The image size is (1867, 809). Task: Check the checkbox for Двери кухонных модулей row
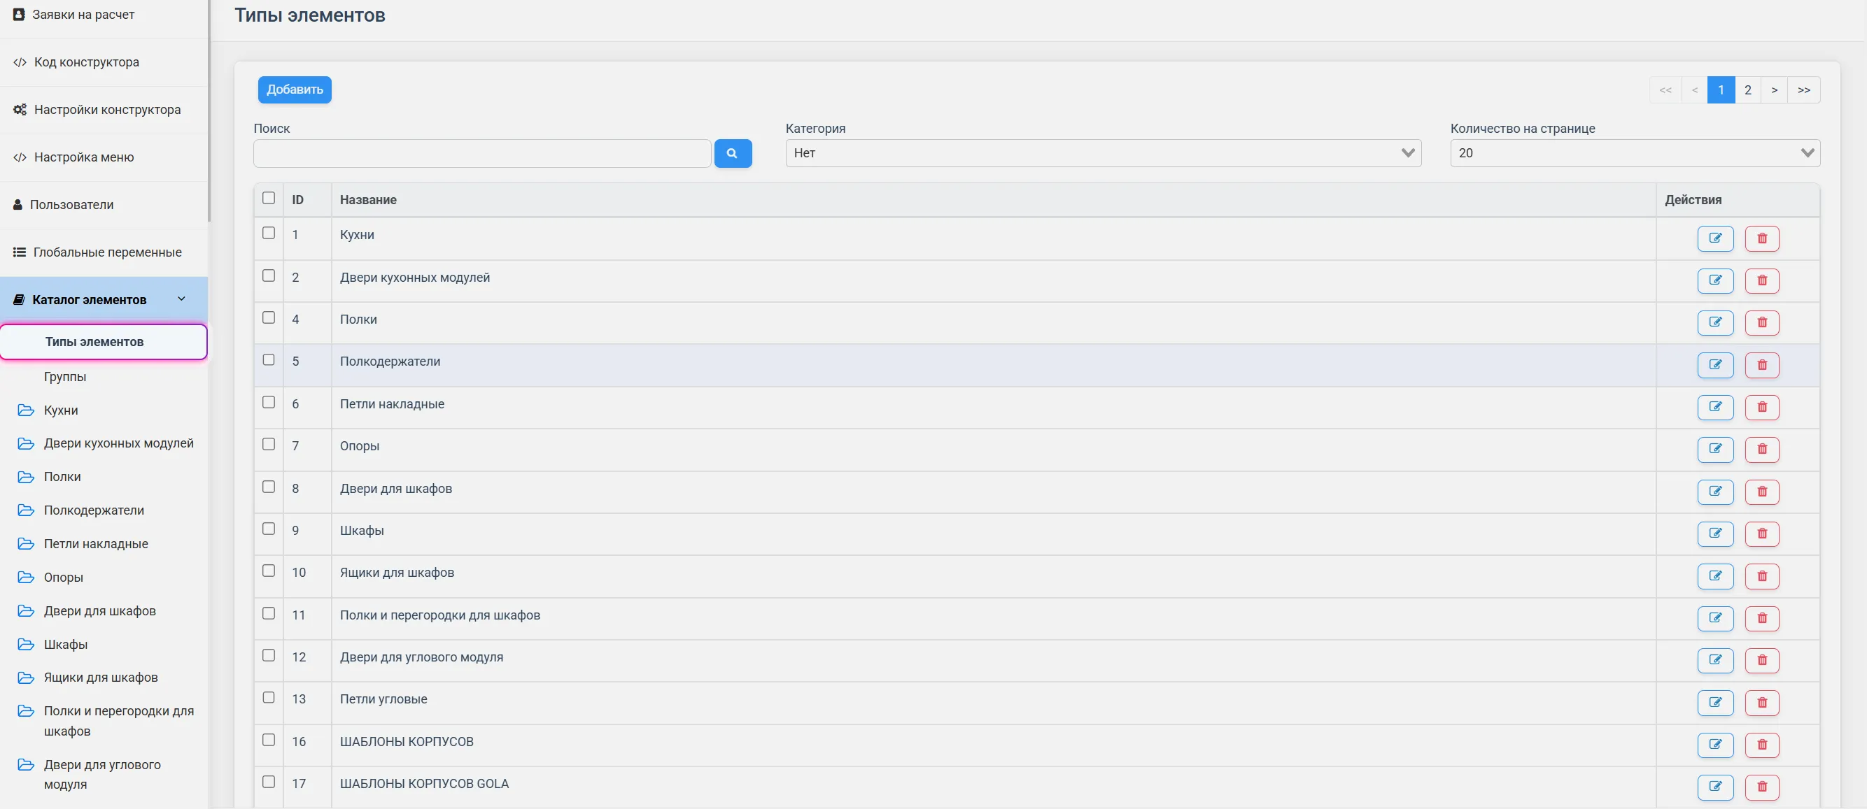click(x=269, y=275)
